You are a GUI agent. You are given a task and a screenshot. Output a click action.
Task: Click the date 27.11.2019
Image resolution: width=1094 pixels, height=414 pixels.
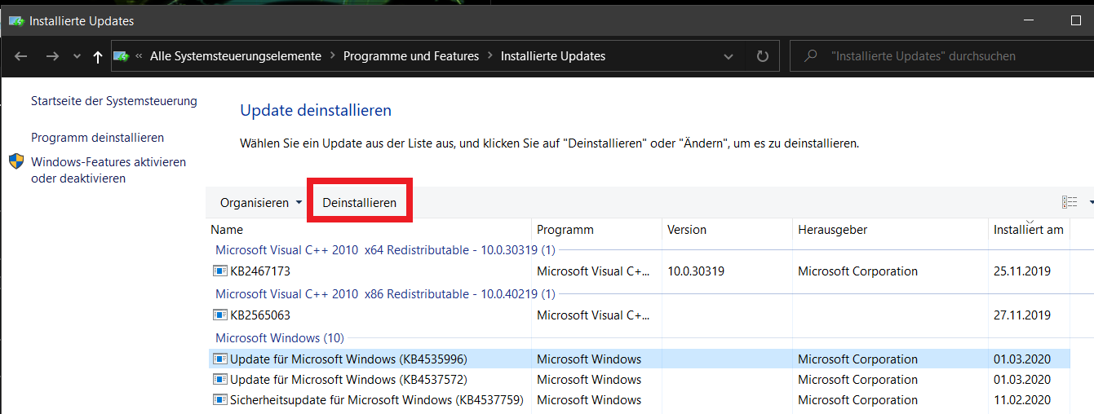(1022, 315)
